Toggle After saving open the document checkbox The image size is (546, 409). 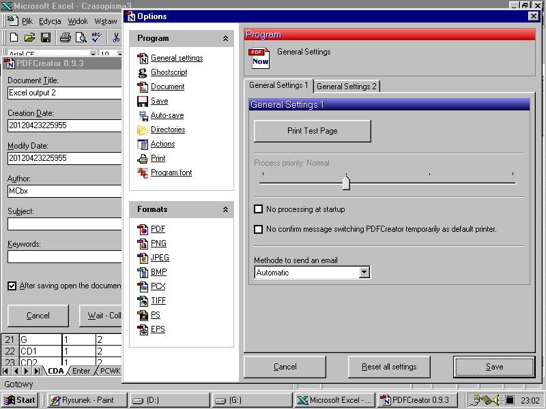click(12, 286)
